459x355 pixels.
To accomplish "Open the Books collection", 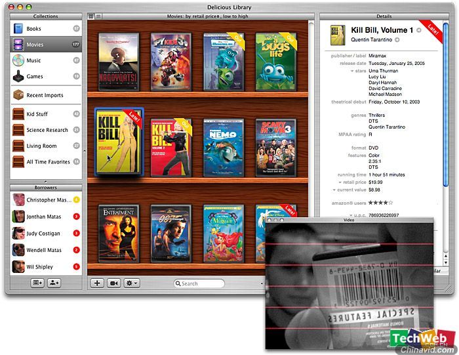I will pos(46,29).
